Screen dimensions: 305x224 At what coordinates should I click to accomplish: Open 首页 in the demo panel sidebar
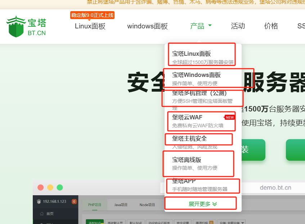click(50, 214)
